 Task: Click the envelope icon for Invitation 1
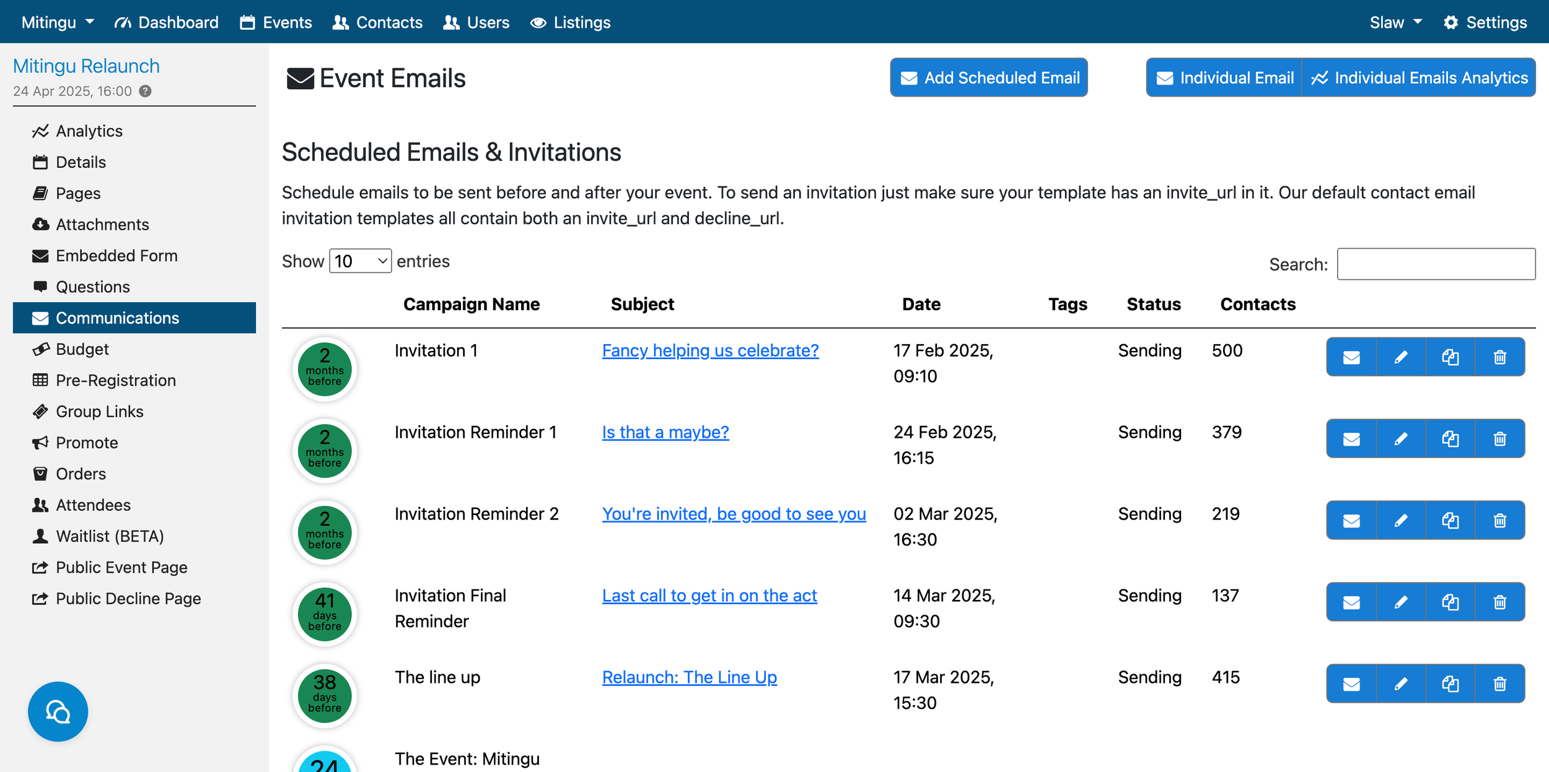[1351, 357]
